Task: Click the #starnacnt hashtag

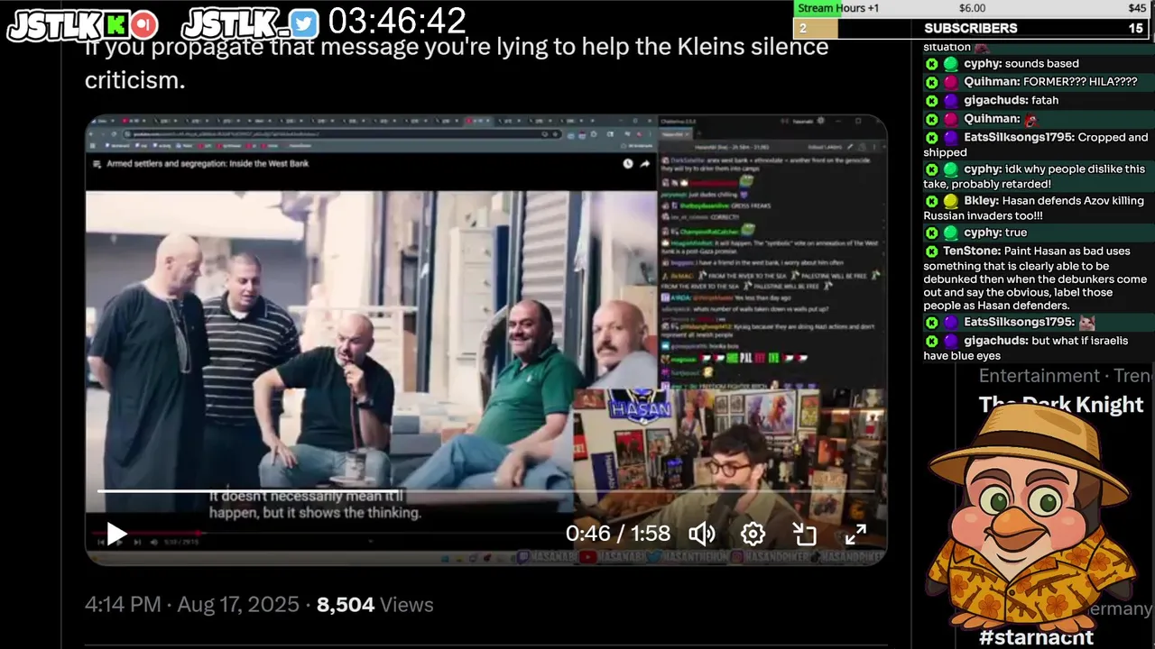Action: tap(1036, 637)
